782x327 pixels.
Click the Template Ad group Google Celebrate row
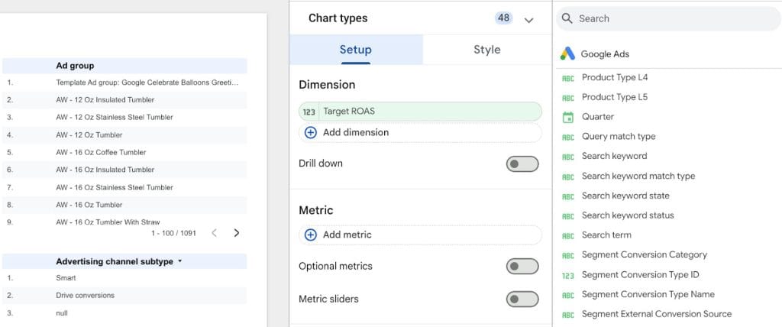pos(124,83)
